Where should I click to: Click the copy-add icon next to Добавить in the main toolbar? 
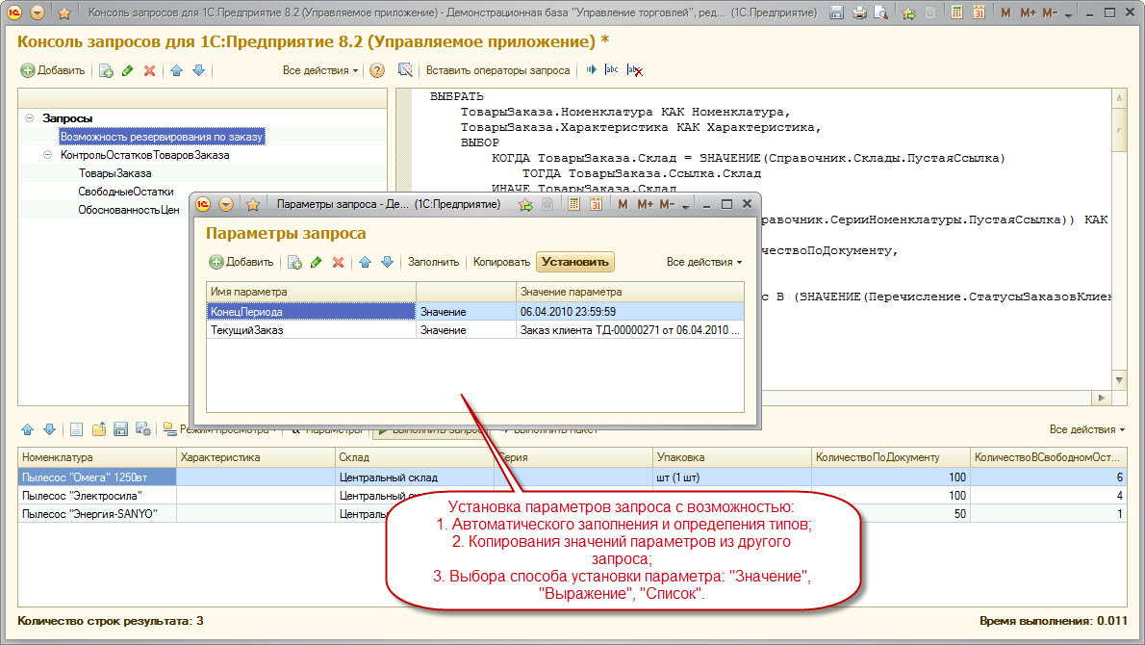click(x=106, y=70)
